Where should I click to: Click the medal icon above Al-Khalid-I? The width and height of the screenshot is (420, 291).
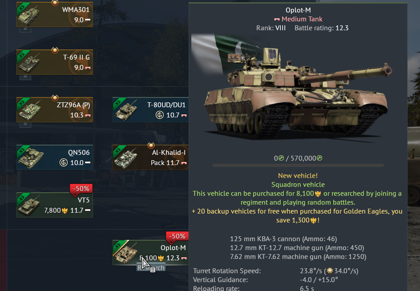click(151, 146)
